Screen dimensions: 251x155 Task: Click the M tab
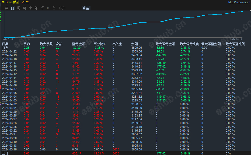48,8
